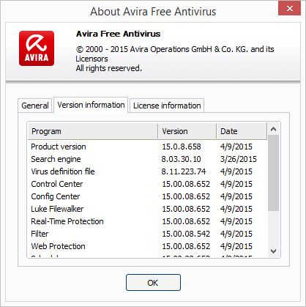
Task: Sort by the Date column header
Action: (x=242, y=131)
